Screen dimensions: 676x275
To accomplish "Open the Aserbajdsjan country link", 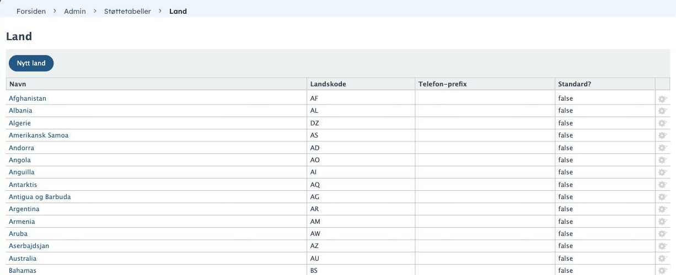I will [x=29, y=246].
